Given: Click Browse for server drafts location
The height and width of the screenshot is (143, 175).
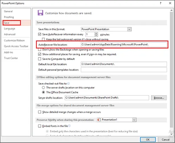Looking at the screenshot, I should [x=159, y=98].
